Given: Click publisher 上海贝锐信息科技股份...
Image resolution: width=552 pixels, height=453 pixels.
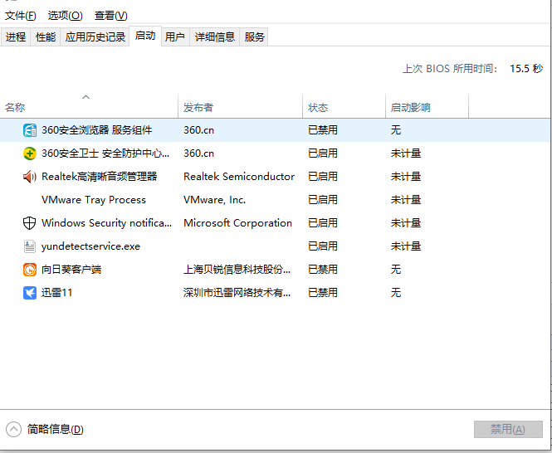Looking at the screenshot, I should click(237, 270).
